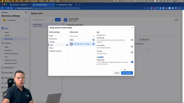Click Test Business avatar icon
The height and width of the screenshot is (103, 184).
tap(4, 20)
